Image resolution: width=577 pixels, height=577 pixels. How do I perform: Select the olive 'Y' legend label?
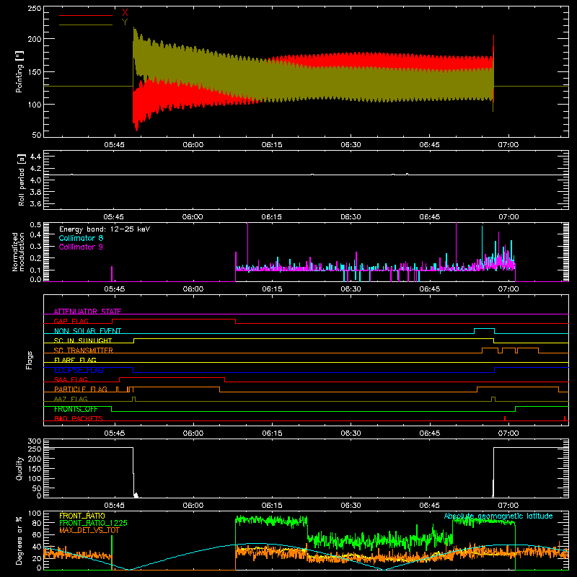125,22
